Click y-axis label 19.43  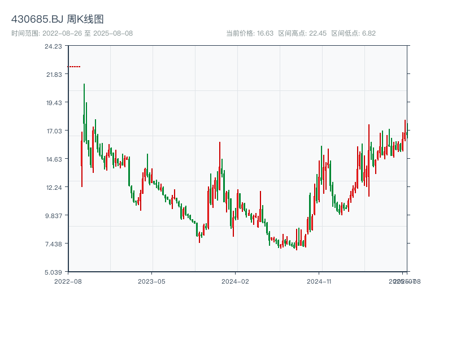click(x=54, y=103)
